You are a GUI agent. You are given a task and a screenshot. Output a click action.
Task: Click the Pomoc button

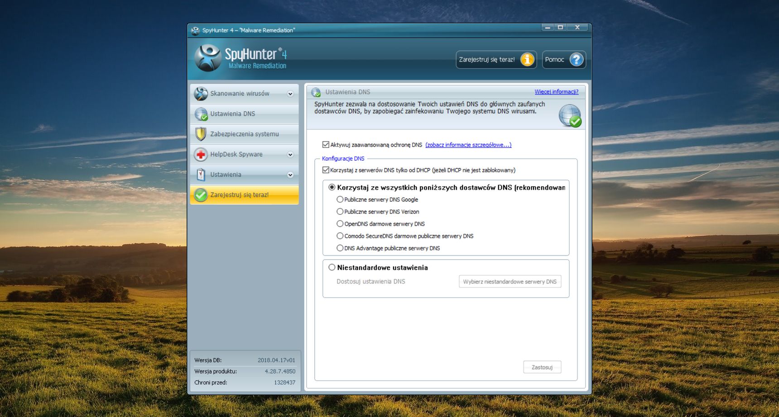(564, 60)
